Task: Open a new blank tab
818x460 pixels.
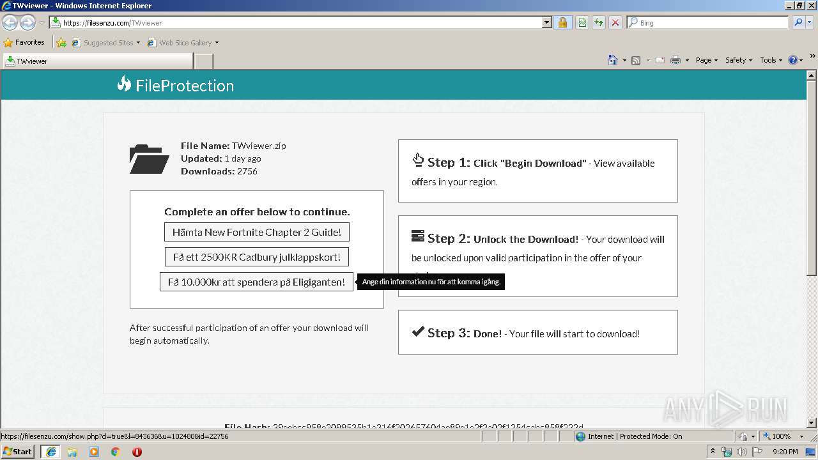Action: coord(203,61)
